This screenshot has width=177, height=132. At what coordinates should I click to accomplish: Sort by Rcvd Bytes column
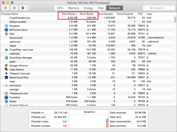[87, 14]
